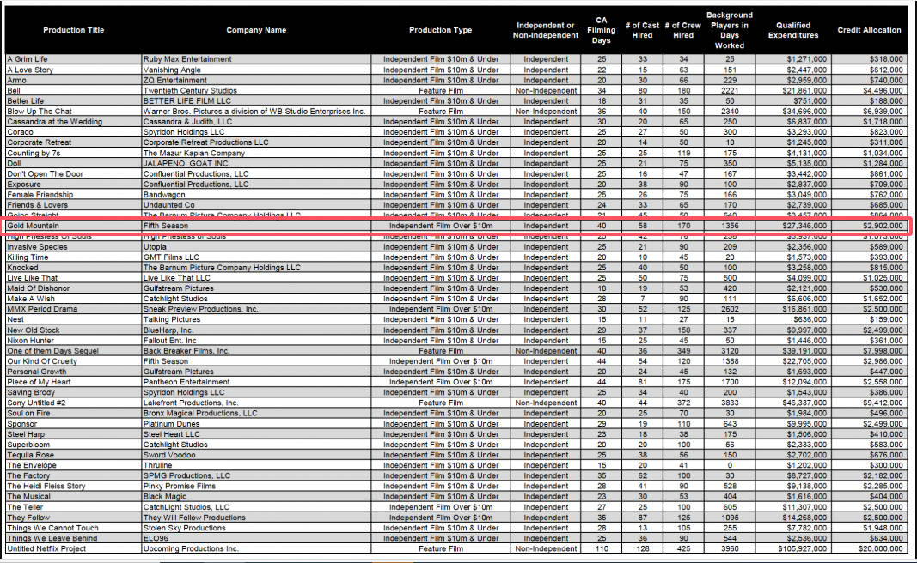The width and height of the screenshot is (917, 563).
Task: Click the Production Title column header
Action: (x=73, y=30)
